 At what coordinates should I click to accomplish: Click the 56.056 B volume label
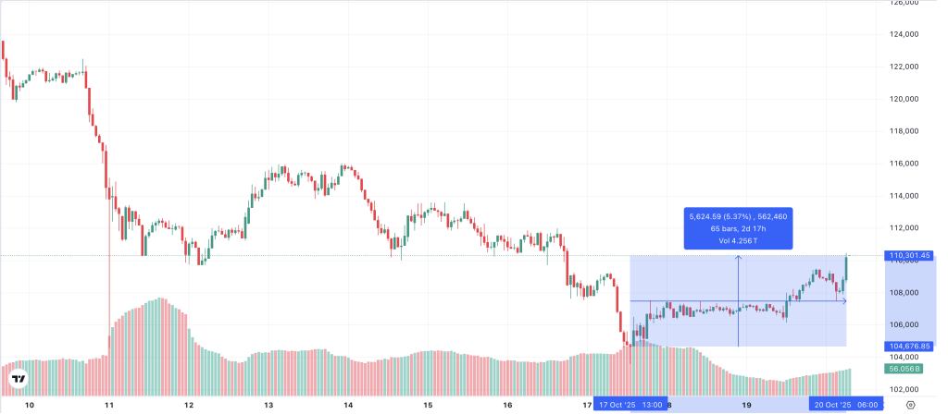[x=904, y=368]
